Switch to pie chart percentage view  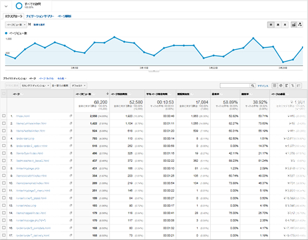pyautogui.click(x=281, y=86)
